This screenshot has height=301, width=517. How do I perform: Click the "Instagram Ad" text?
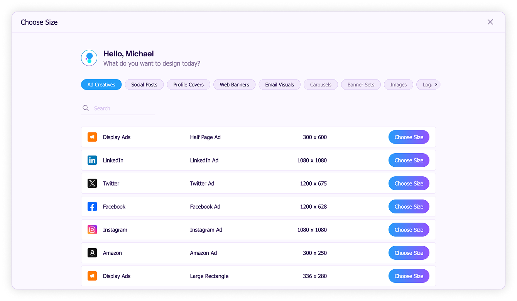pyautogui.click(x=206, y=230)
